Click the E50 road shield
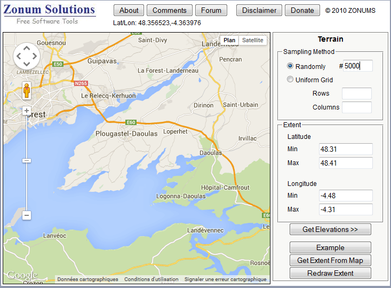 click(x=58, y=64)
